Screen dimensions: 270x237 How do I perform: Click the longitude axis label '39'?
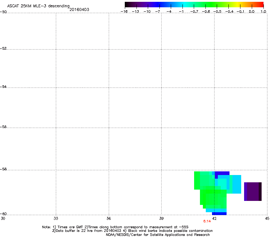pyautogui.click(x=161, y=218)
